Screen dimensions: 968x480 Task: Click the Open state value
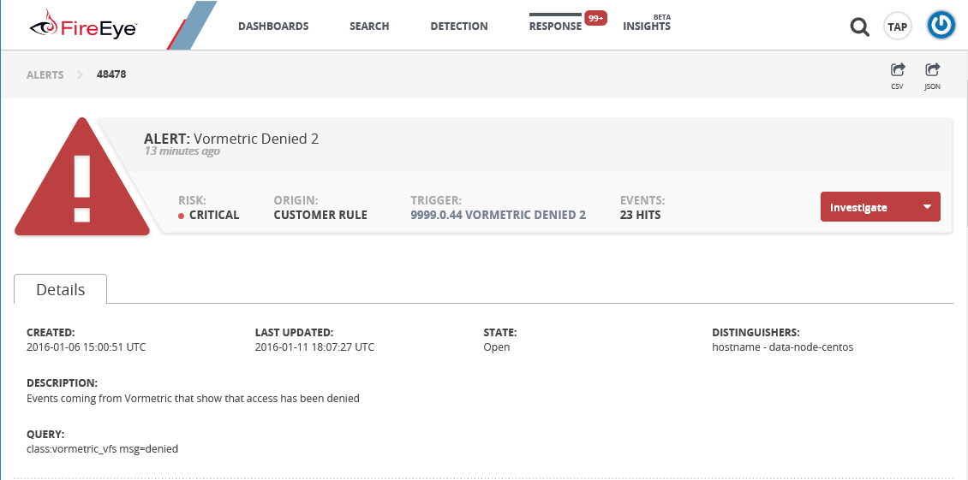click(x=497, y=347)
